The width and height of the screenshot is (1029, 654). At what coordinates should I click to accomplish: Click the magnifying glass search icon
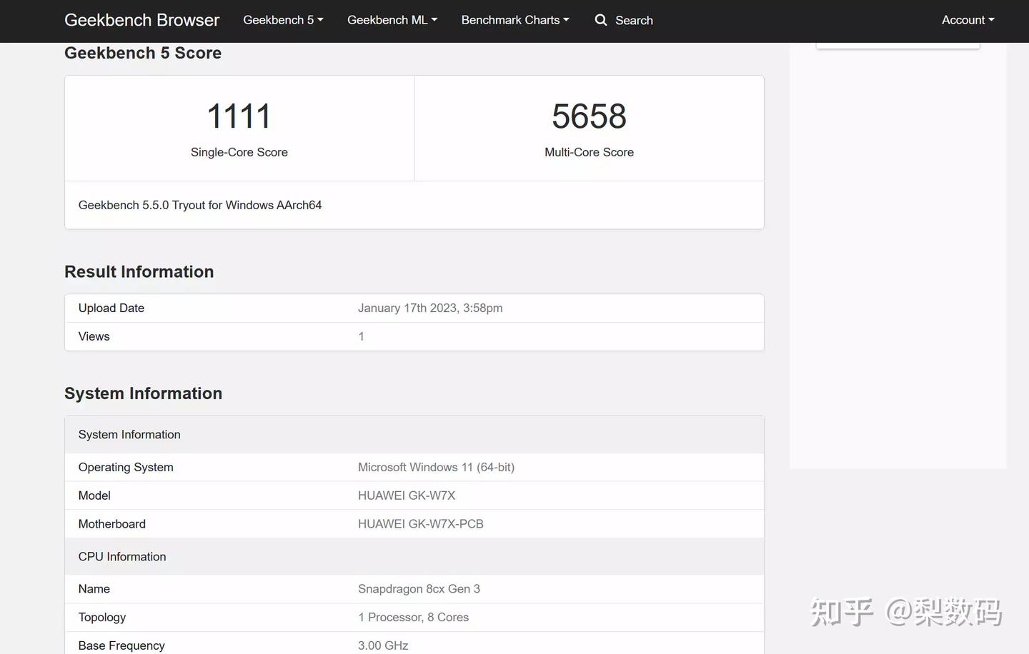coord(600,20)
